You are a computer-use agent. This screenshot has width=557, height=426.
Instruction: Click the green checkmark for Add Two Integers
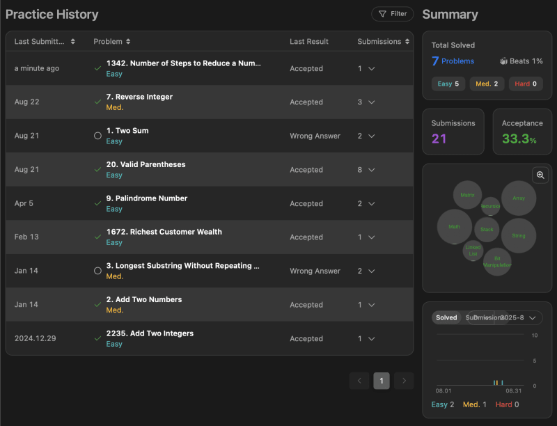[x=97, y=338]
